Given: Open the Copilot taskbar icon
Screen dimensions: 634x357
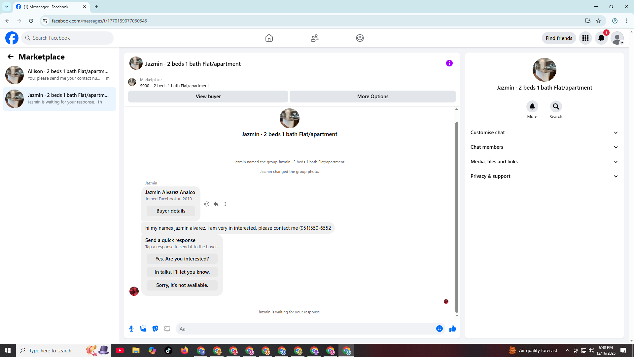Looking at the screenshot, I should tap(152, 350).
